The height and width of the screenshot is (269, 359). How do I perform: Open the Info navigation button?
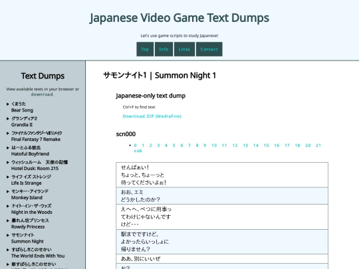164,49
